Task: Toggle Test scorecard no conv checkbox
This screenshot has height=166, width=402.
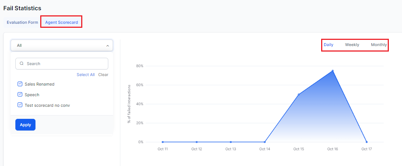Action: (x=20, y=105)
